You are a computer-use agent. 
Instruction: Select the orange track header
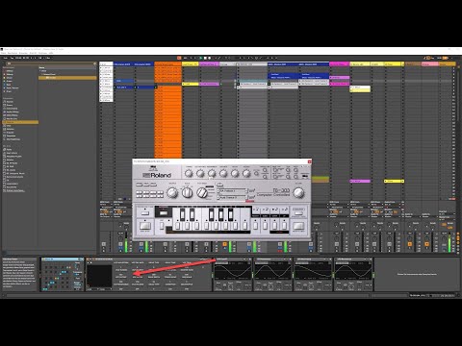tap(167, 64)
